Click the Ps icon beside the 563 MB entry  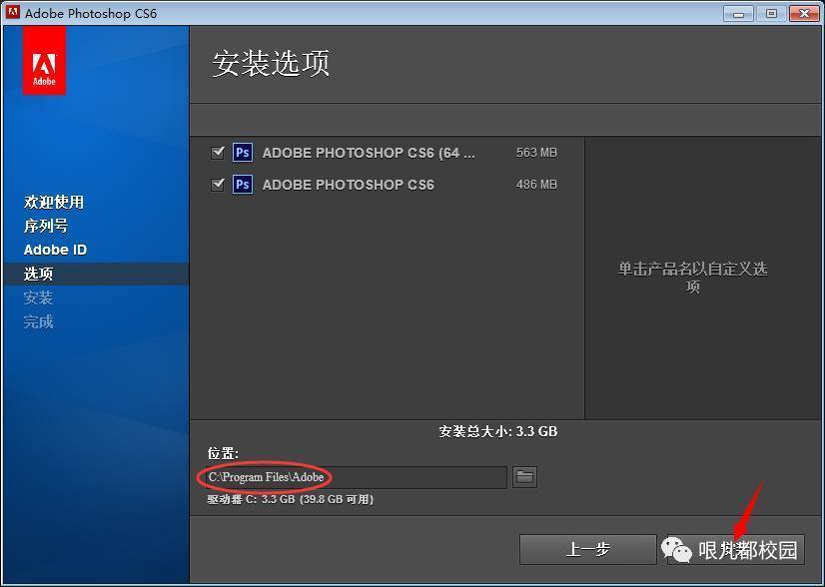243,153
